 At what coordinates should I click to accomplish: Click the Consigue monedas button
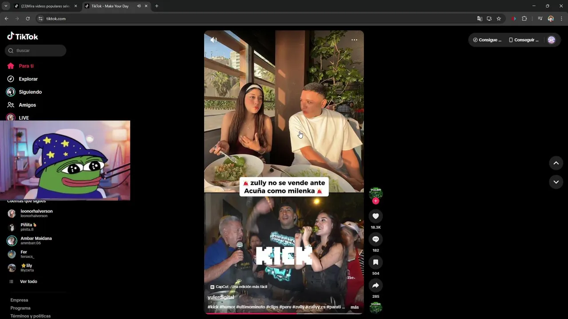487,40
